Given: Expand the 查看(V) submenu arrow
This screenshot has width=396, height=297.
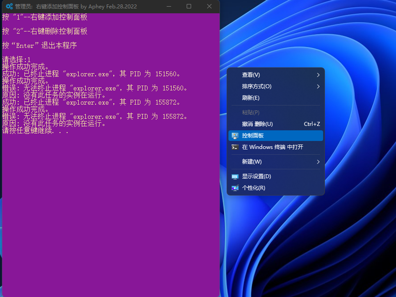Looking at the screenshot, I should pos(318,75).
